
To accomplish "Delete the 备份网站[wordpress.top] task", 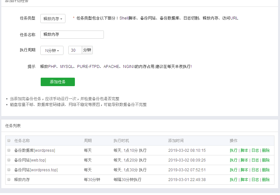I will coord(265,170).
